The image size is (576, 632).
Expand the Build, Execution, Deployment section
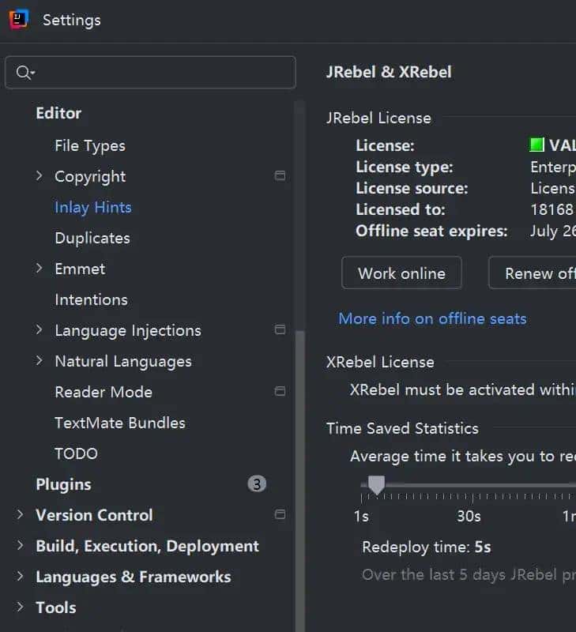(21, 545)
